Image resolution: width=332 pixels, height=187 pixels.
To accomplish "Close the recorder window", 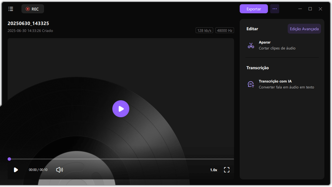I will [x=320, y=9].
